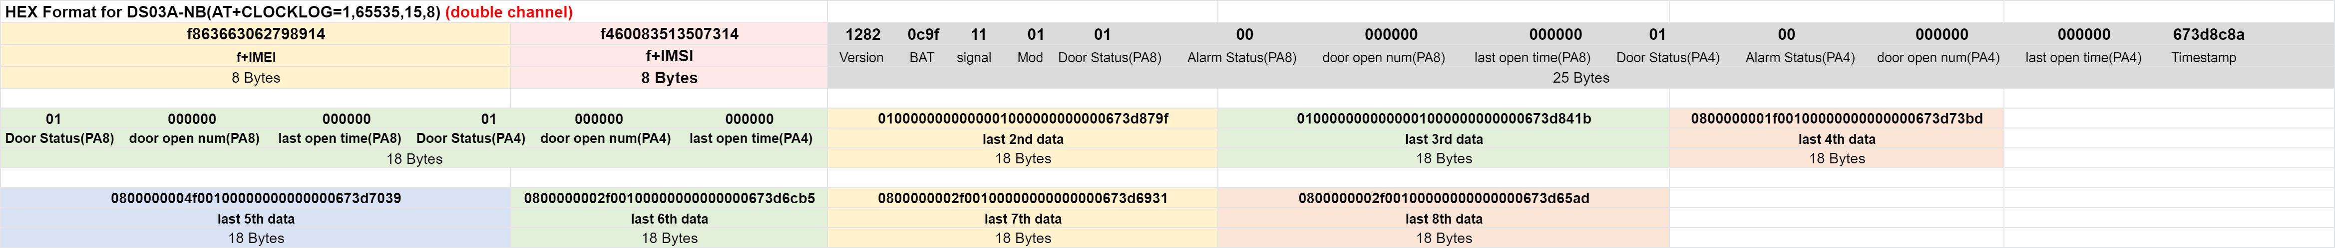Select the last 5th data hex value
The image size is (2335, 248).
[x=256, y=198]
